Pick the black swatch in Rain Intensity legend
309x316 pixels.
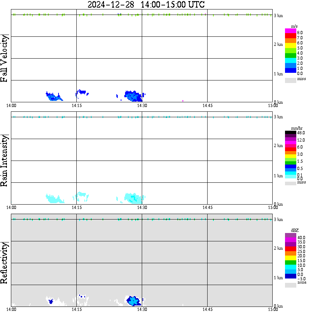coord(290,133)
